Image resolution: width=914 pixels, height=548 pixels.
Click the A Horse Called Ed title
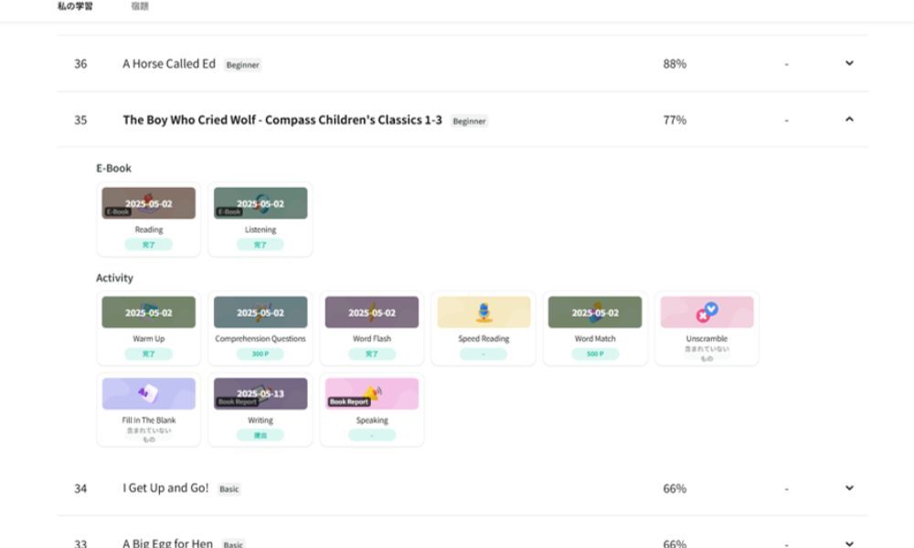(x=169, y=64)
